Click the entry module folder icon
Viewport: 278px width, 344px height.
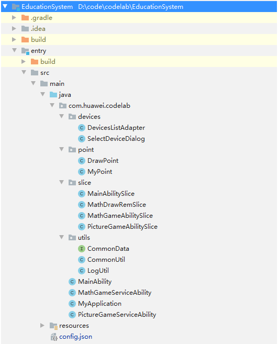coord(25,51)
